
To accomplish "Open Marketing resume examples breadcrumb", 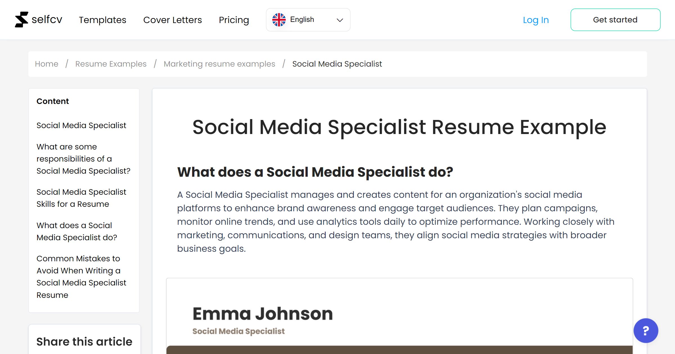I will point(219,64).
